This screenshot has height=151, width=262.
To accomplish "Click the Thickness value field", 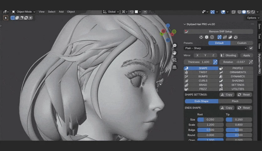I will click(198, 62).
